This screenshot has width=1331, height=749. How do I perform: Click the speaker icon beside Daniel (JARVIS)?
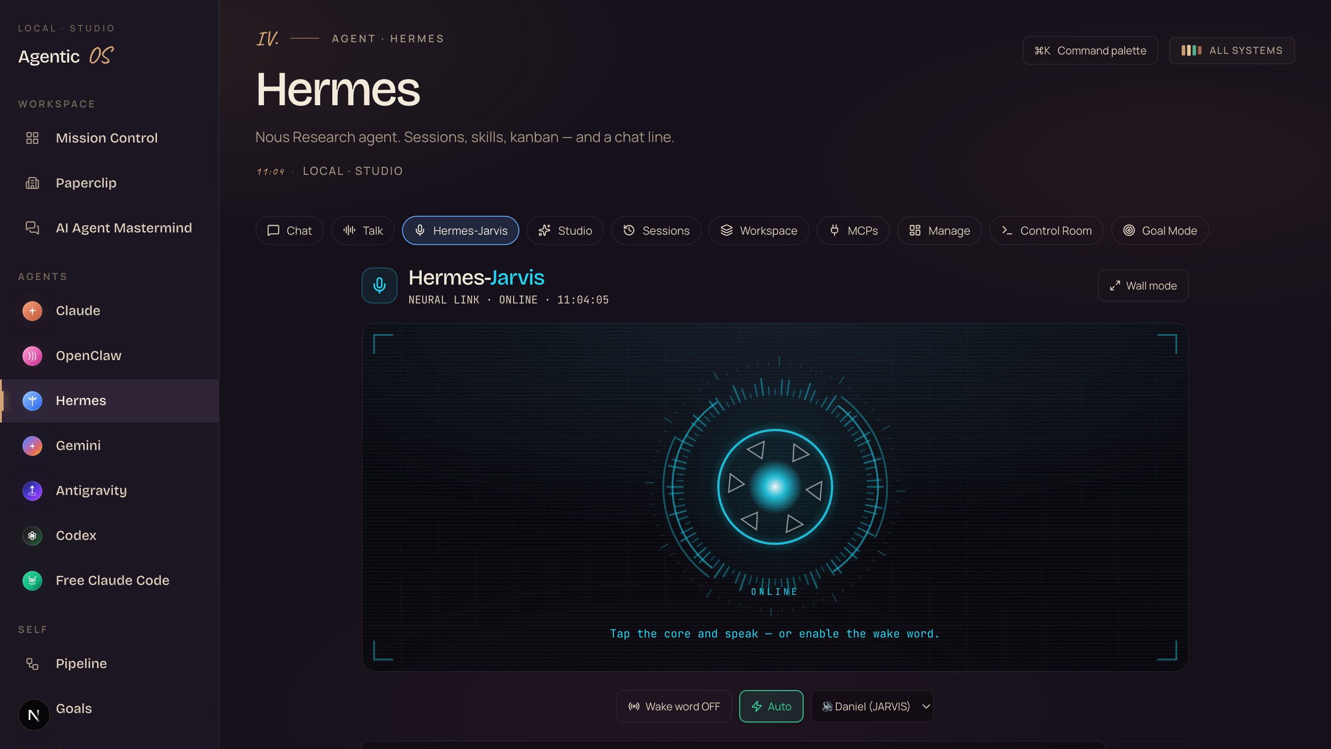827,706
